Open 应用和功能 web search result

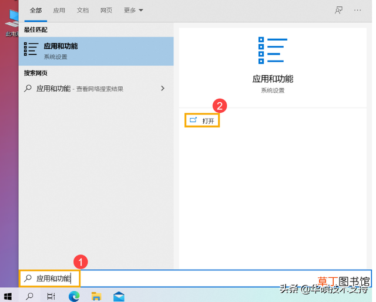point(96,89)
